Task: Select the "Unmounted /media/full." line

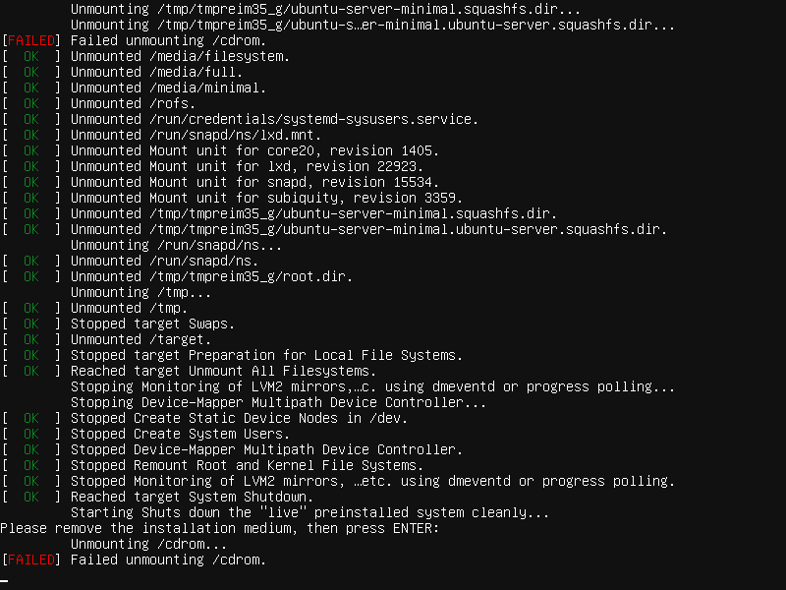Action: pos(156,72)
